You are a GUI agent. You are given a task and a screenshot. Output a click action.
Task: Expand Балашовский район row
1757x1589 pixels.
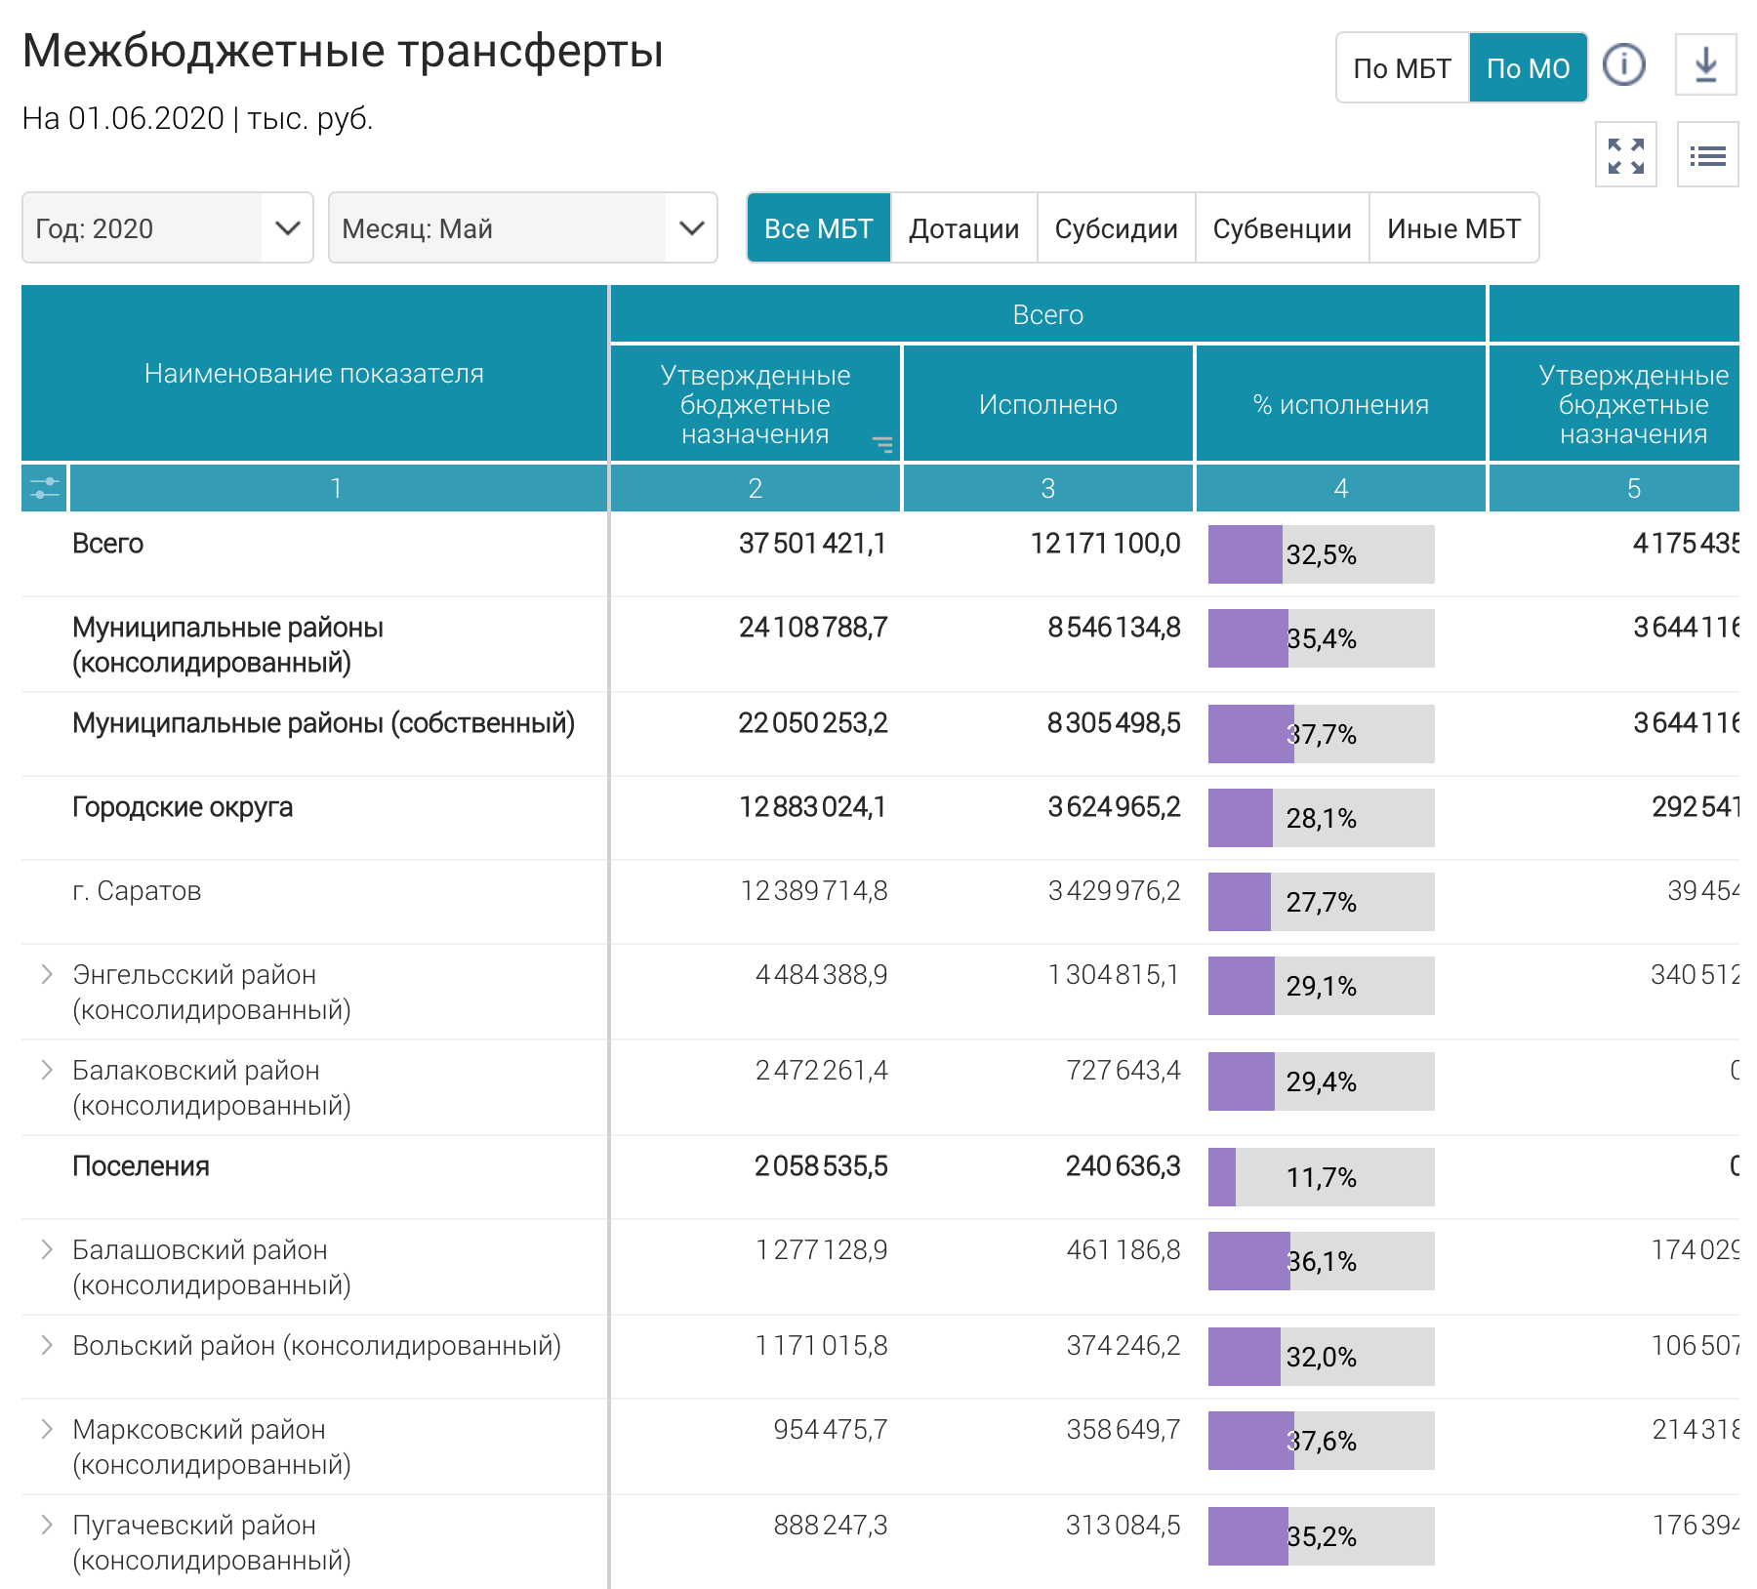46,1249
